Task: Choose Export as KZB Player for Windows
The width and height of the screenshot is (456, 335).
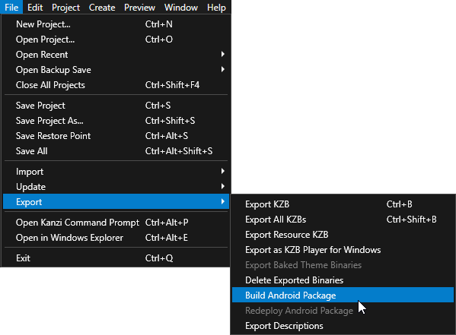Action: click(343, 250)
